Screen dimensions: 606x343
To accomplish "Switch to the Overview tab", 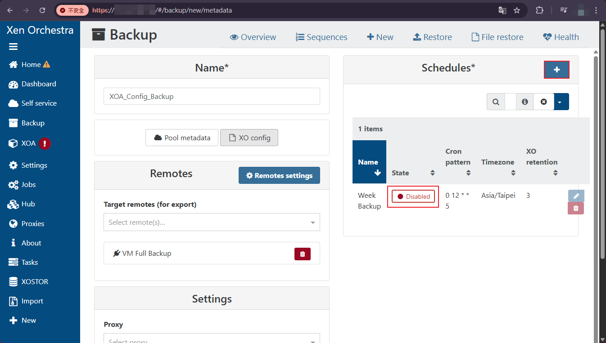I will pos(253,37).
